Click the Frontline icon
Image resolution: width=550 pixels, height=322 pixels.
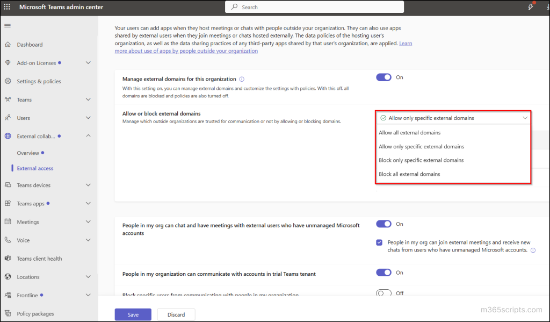[8, 295]
